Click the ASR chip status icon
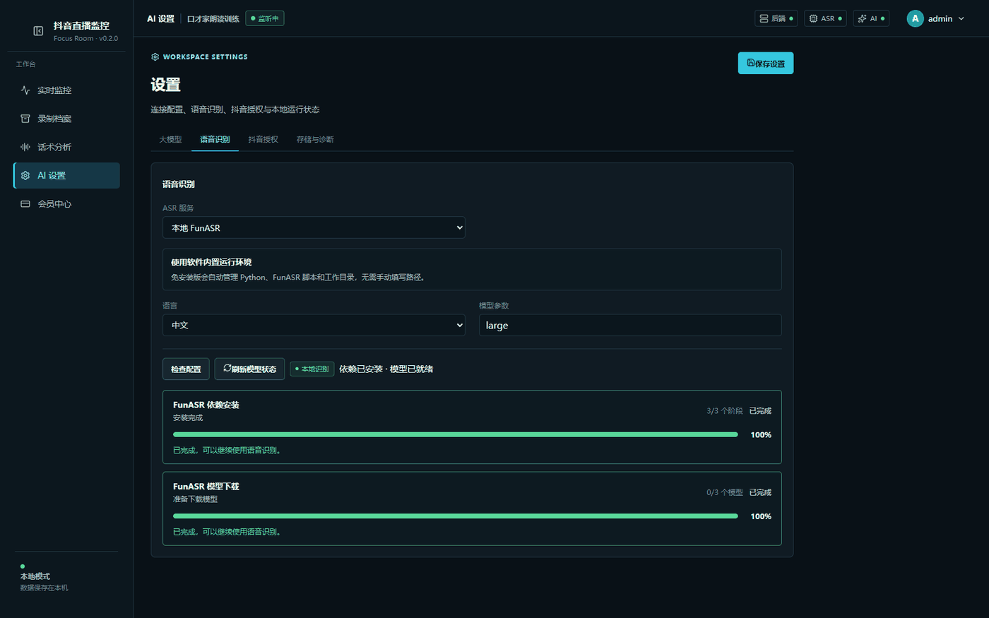Image resolution: width=989 pixels, height=618 pixels. pyautogui.click(x=813, y=18)
